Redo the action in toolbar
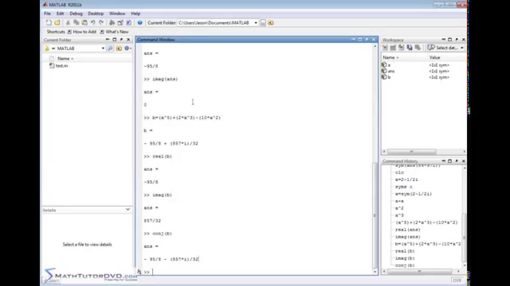Screen dimensions: 510x286 coord(101,23)
